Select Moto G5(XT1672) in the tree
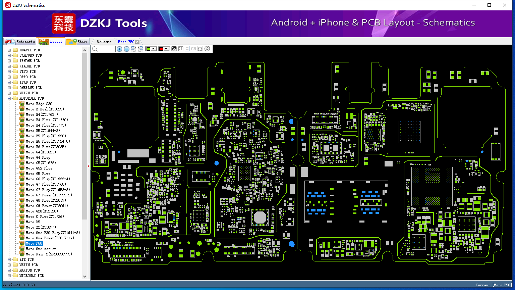The height and width of the screenshot is (290, 515). point(41,163)
